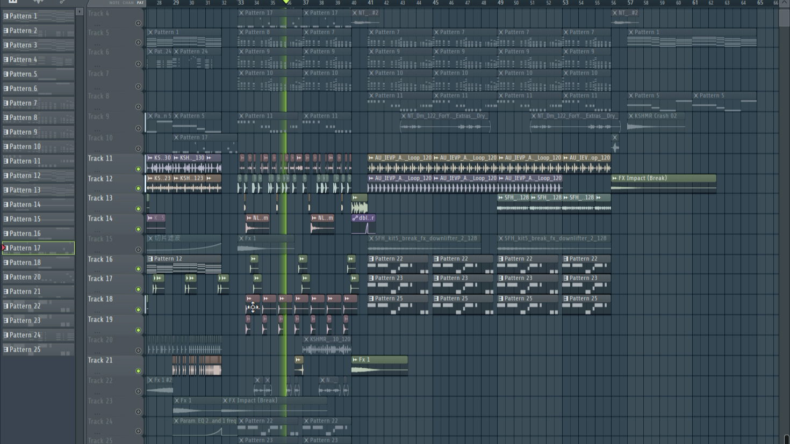Select Pattern 20 in the picker list
The width and height of the screenshot is (790, 444).
[38, 277]
